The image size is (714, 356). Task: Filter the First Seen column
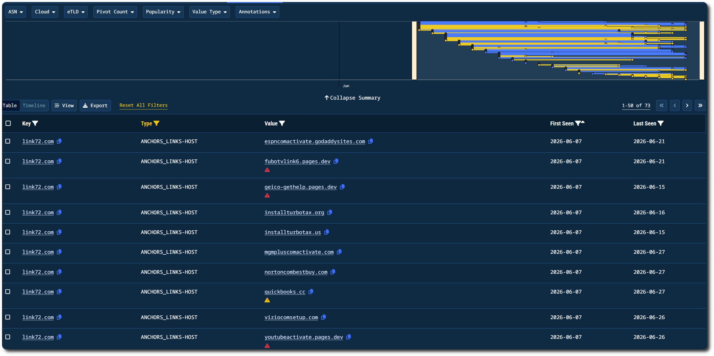[578, 123]
